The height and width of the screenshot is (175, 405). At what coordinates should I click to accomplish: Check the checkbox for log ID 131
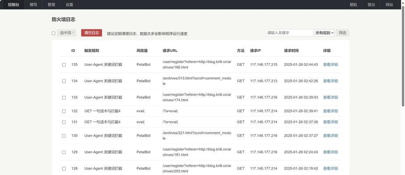click(64, 122)
